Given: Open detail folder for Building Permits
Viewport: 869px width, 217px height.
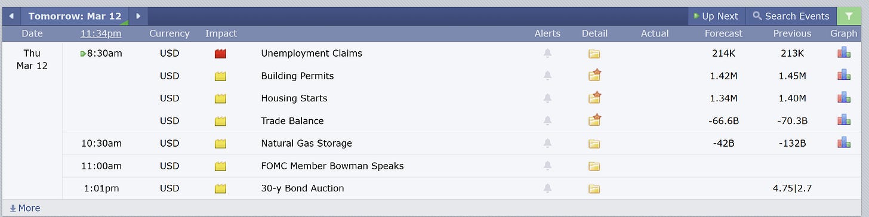Looking at the screenshot, I should pyautogui.click(x=594, y=75).
